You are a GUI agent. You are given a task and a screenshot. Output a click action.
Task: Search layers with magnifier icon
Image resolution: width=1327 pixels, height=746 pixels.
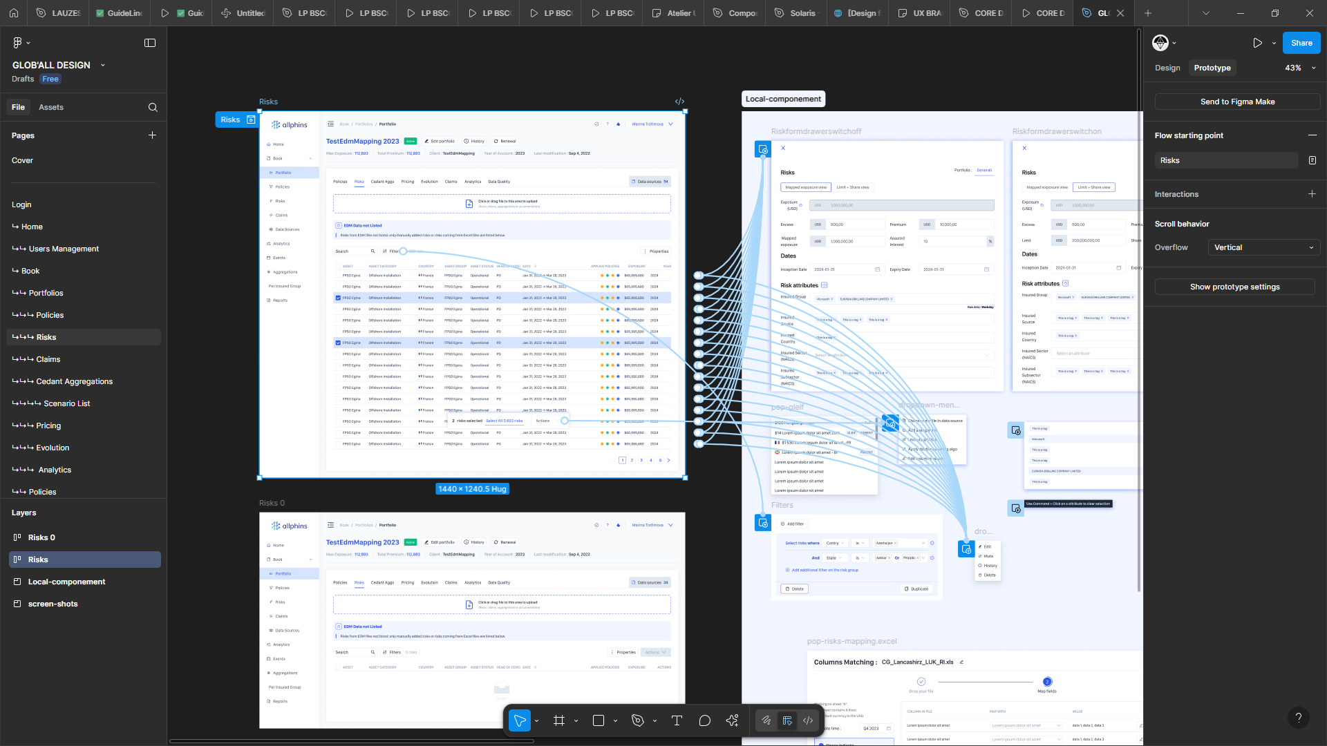pos(153,107)
